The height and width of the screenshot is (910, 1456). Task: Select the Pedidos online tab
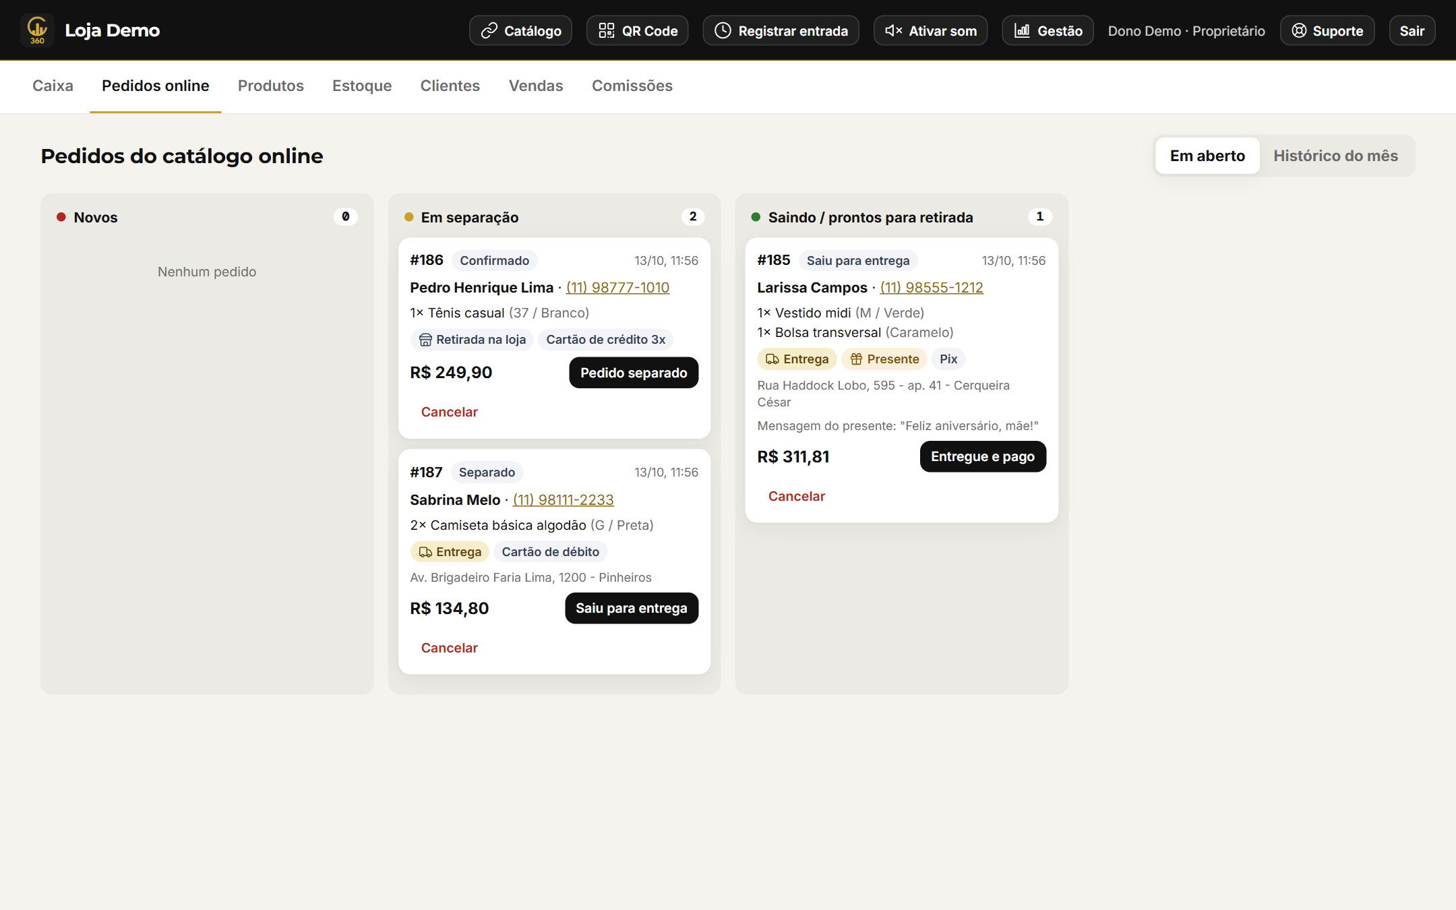click(x=155, y=86)
